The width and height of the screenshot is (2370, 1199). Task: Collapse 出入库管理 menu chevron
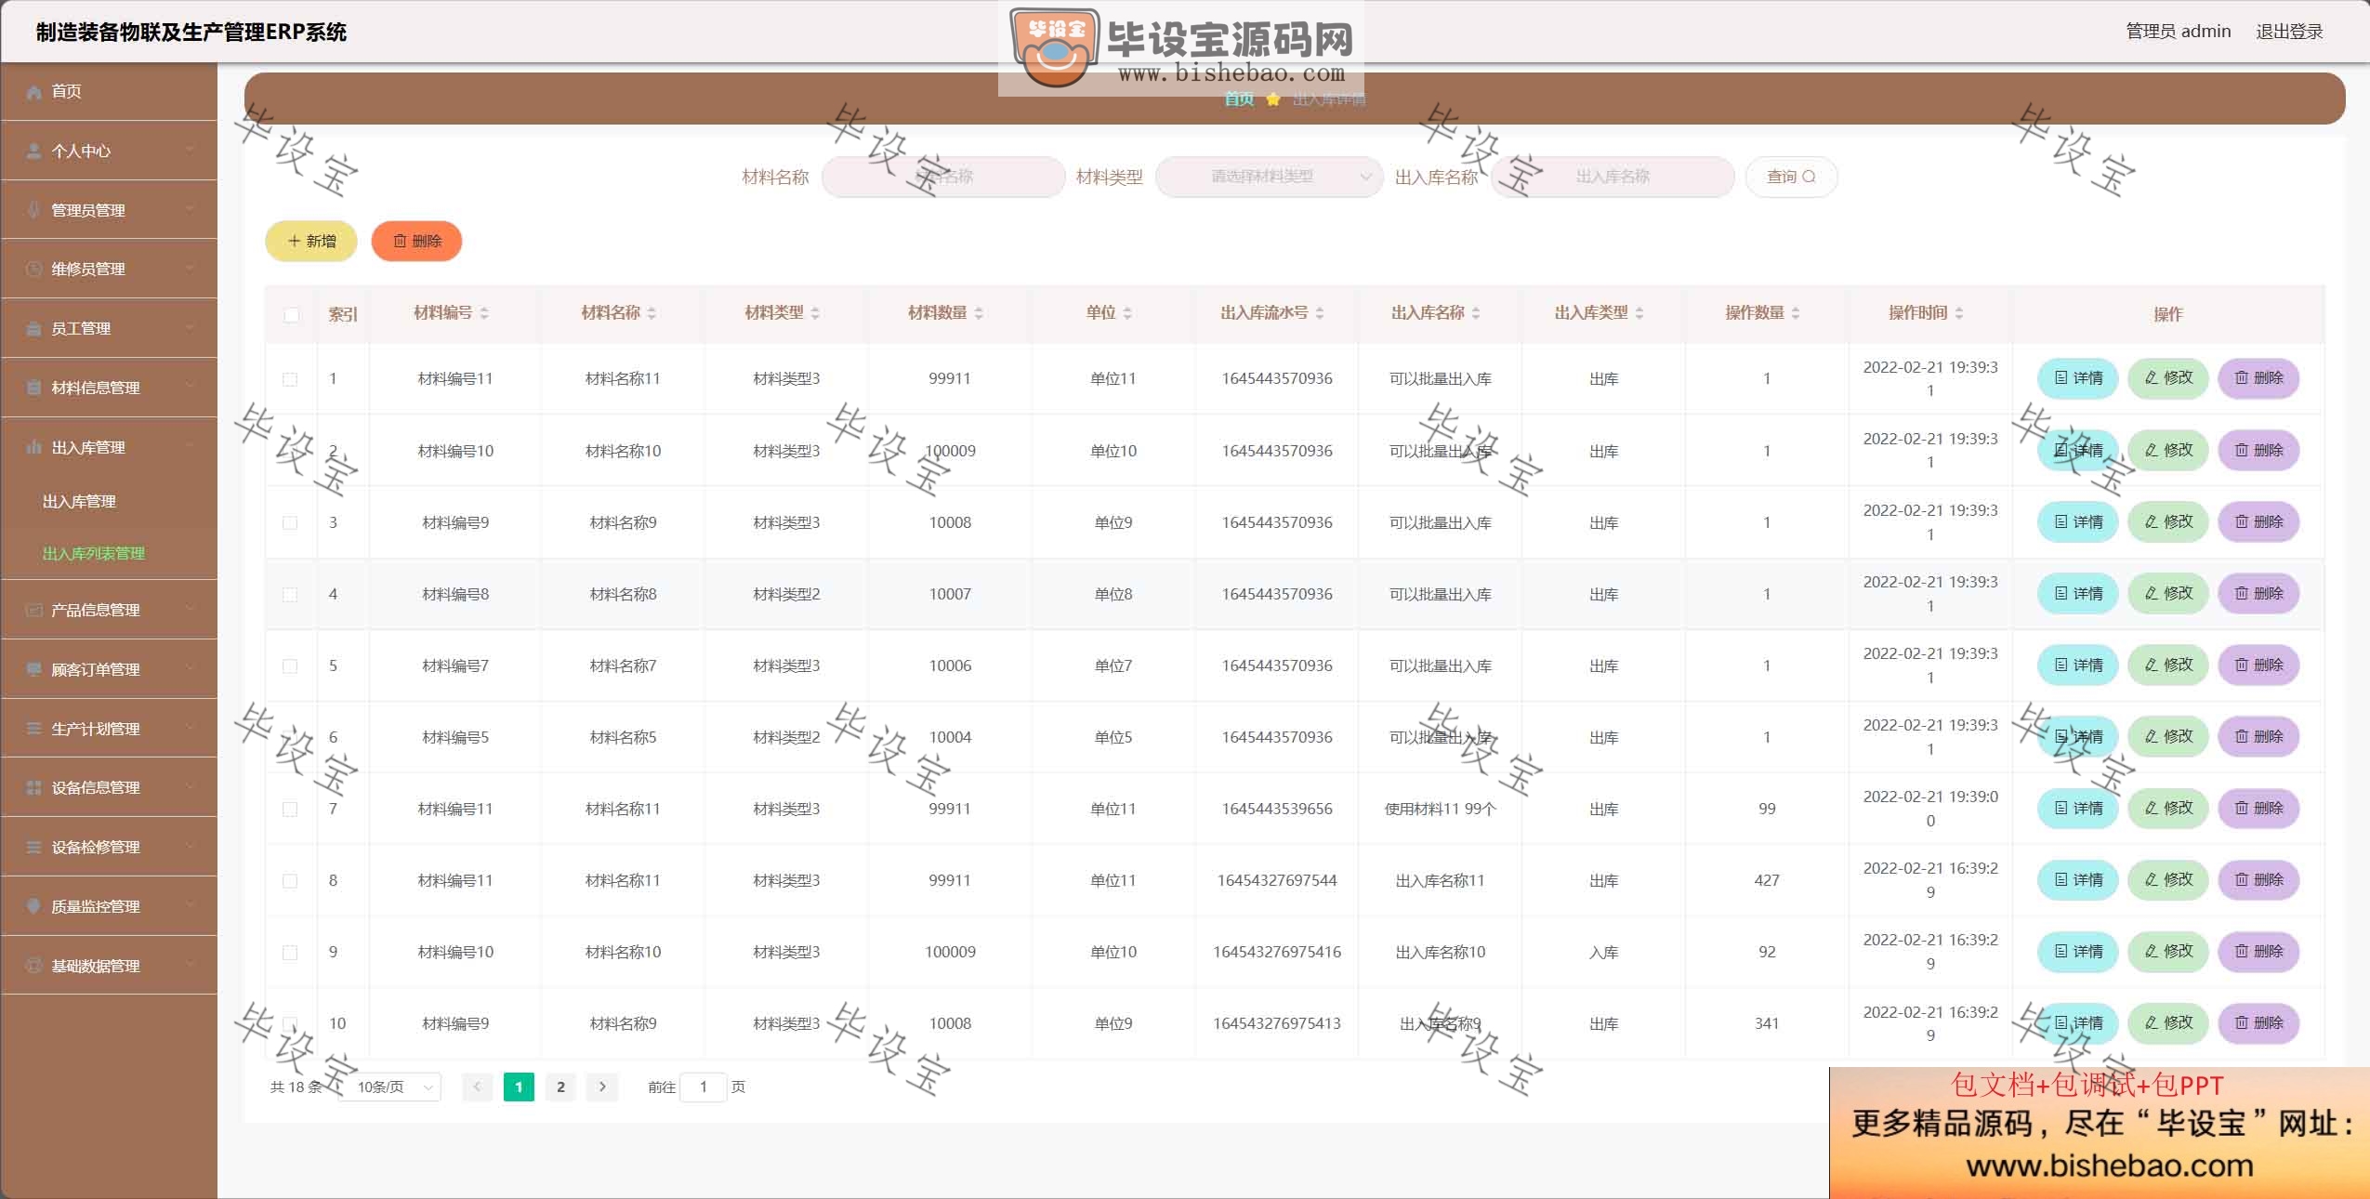click(x=191, y=447)
